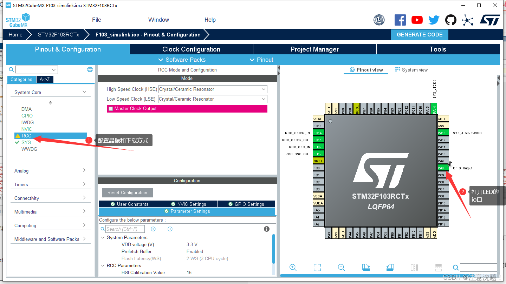Screen dimensions: 506x284
Task: Collapse RCC Parameters group
Action: tap(103, 265)
